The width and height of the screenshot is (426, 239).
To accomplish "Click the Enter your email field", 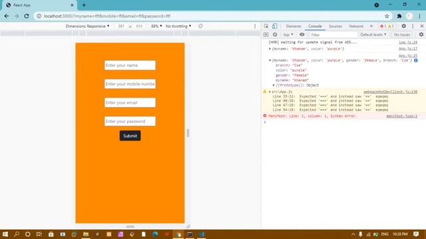I will pos(130,103).
